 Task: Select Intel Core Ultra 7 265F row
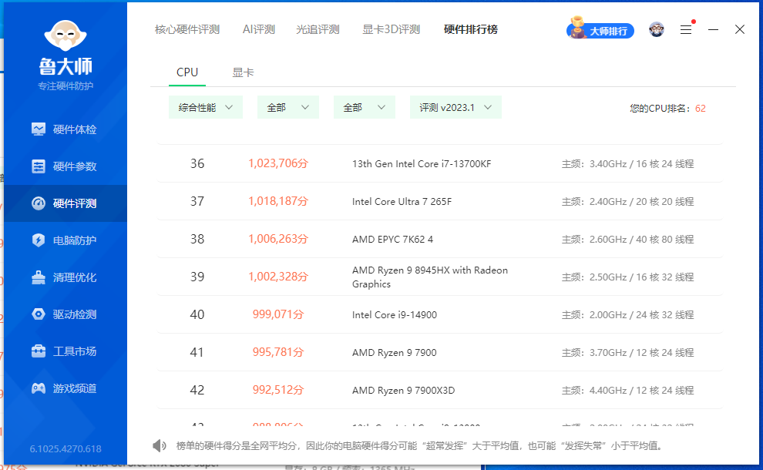(440, 201)
